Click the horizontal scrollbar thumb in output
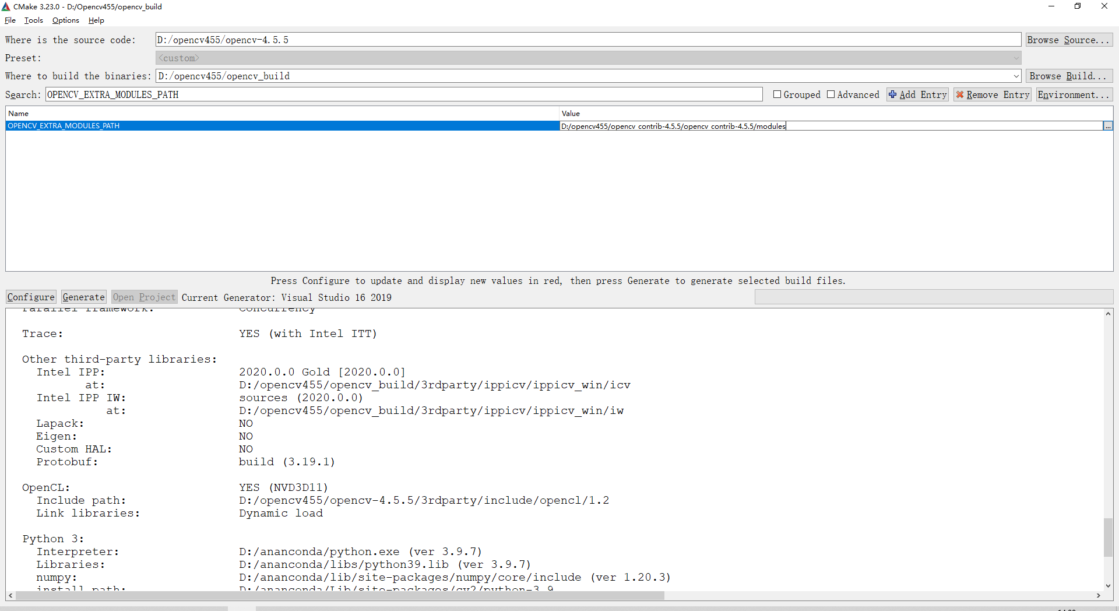Screen dimensions: 1119x611 click(x=340, y=595)
